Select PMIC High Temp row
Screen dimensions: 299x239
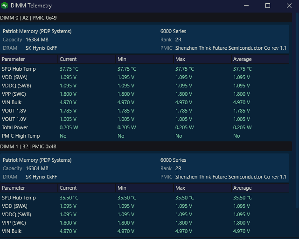pos(145,136)
